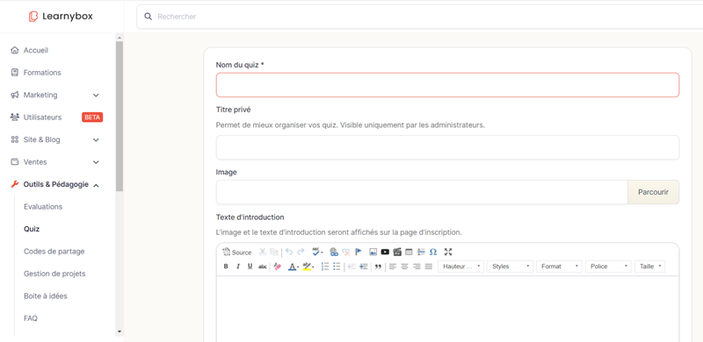Viewport: 703px width, 342px height.
Task: Open the text color picker
Action: (x=294, y=267)
